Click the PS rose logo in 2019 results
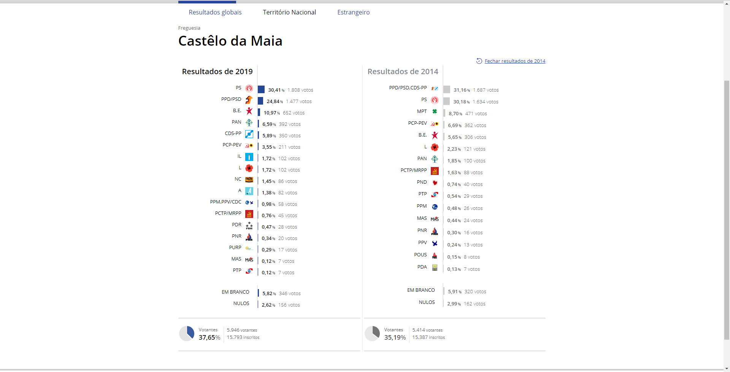This screenshot has width=730, height=372. click(x=249, y=88)
